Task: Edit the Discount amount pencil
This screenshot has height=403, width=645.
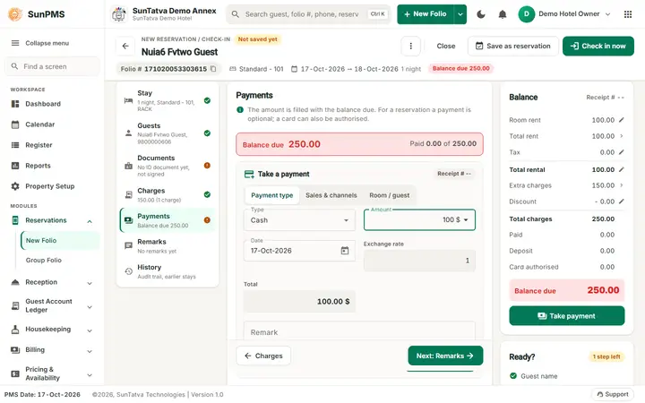Action: (x=621, y=201)
